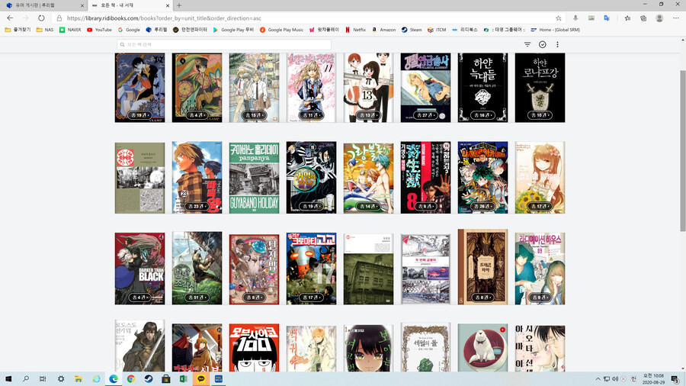Open a new browser tab

tap(179, 5)
